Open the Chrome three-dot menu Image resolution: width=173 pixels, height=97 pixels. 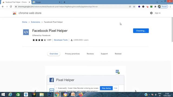pyautogui.click(x=170, y=6)
